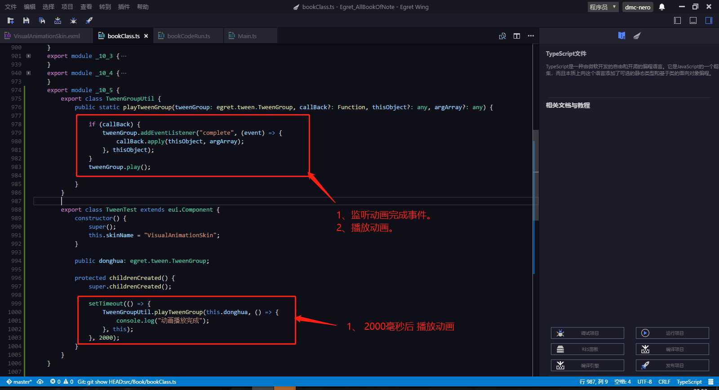Toggle the right utility panel visibility
Image resolution: width=719 pixels, height=390 pixels.
709,21
